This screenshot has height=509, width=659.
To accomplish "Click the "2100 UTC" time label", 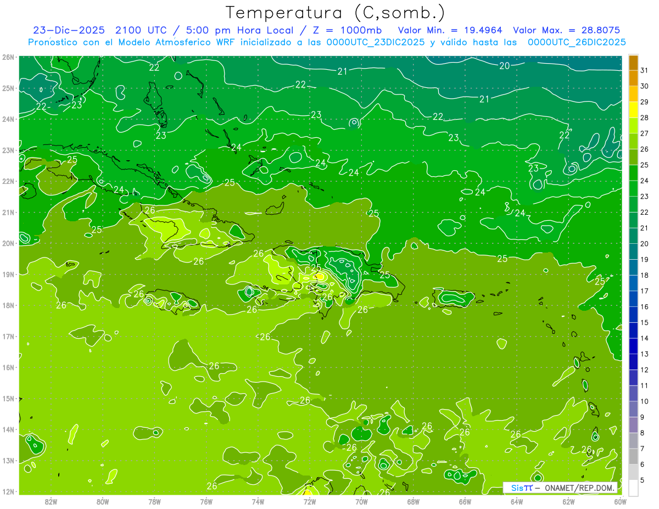I will [141, 30].
